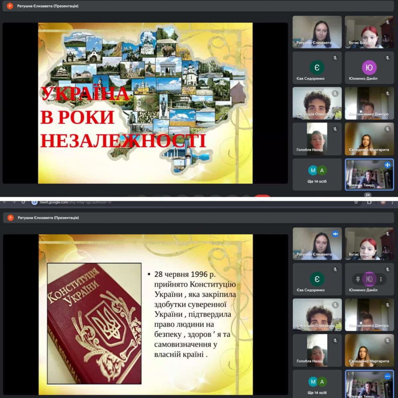Click the 'Ратушна Єлизавета (Презентація)' title in the lower header

pyautogui.click(x=48, y=218)
